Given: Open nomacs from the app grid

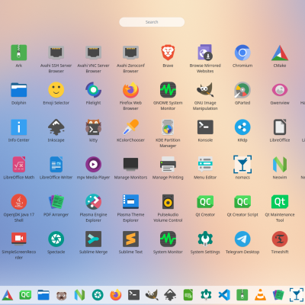Looking at the screenshot, I should coord(242,165).
